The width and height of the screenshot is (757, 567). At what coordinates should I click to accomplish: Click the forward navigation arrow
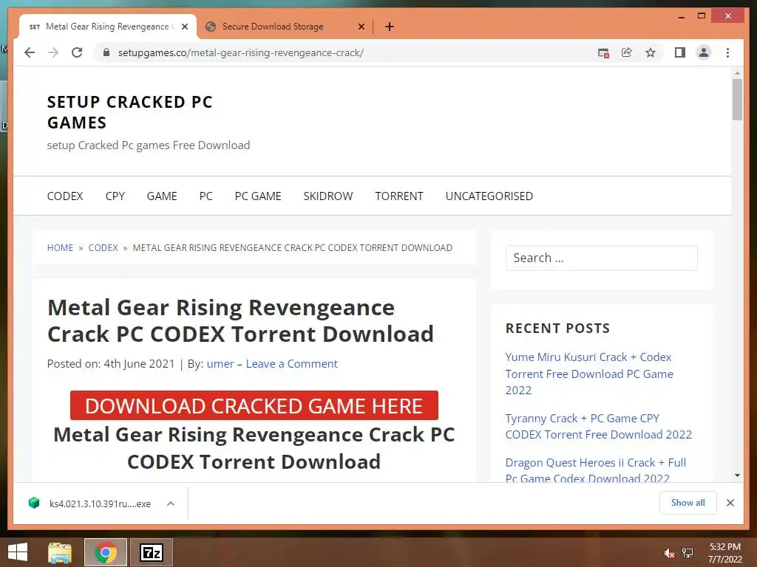(53, 52)
